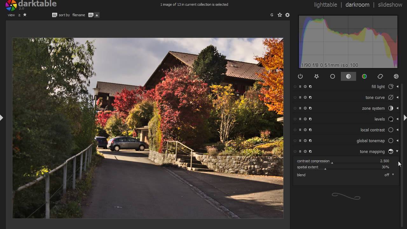Click the spatial extent value 30%
This screenshot has height=229, width=407.
(385, 167)
